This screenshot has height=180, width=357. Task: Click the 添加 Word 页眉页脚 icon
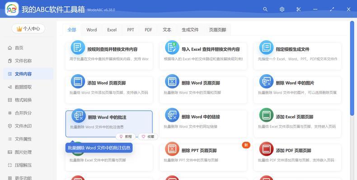[x=78, y=81]
